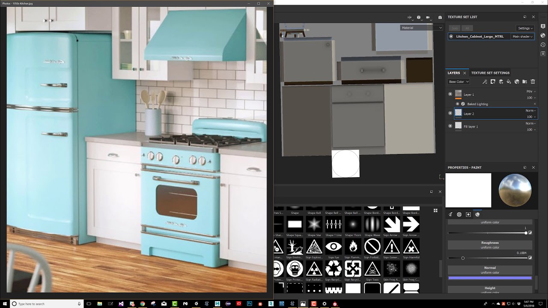Click the roughness channel mode toggle icon
The width and height of the screenshot is (548, 308).
(530, 258)
